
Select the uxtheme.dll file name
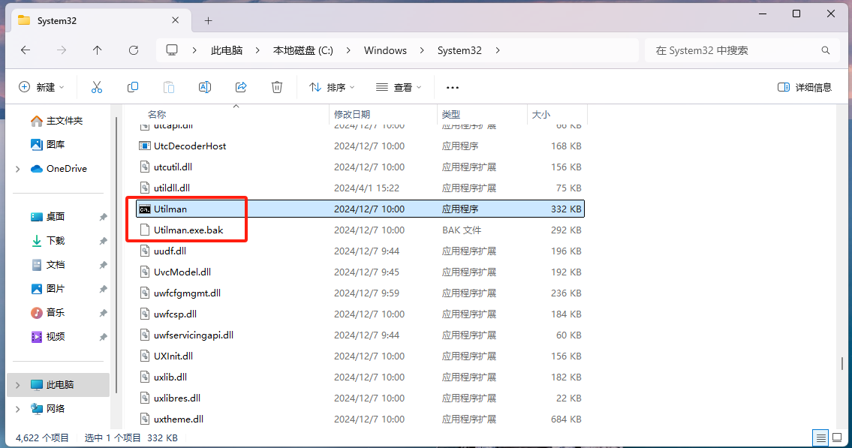coord(178,419)
